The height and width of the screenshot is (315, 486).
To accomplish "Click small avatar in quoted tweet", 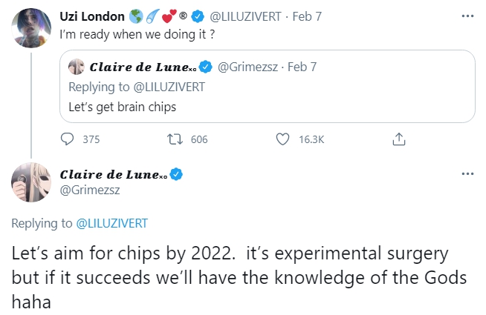I will [76, 67].
